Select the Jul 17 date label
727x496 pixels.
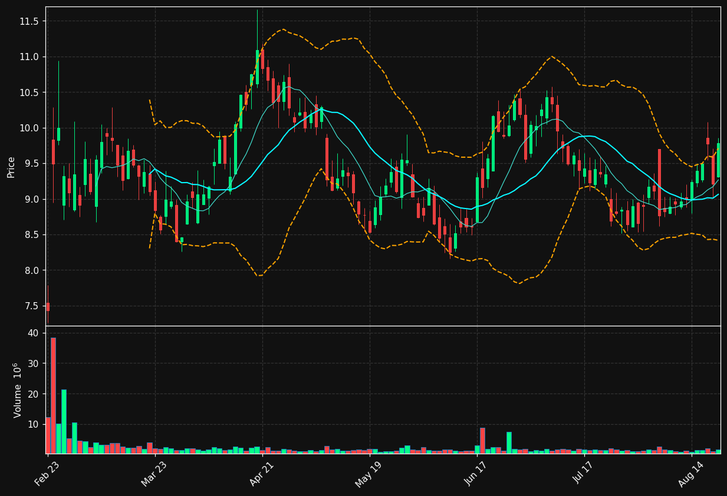pos(584,474)
